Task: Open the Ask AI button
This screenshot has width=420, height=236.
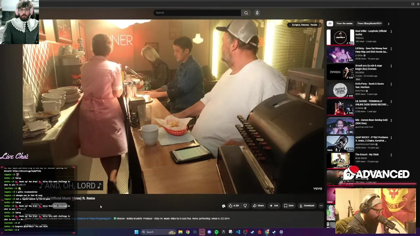Action: (x=274, y=206)
